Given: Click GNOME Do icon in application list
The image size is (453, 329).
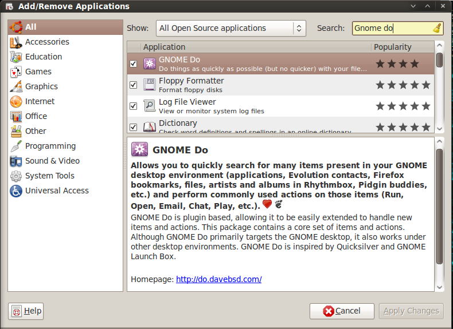Looking at the screenshot, I should [x=150, y=64].
